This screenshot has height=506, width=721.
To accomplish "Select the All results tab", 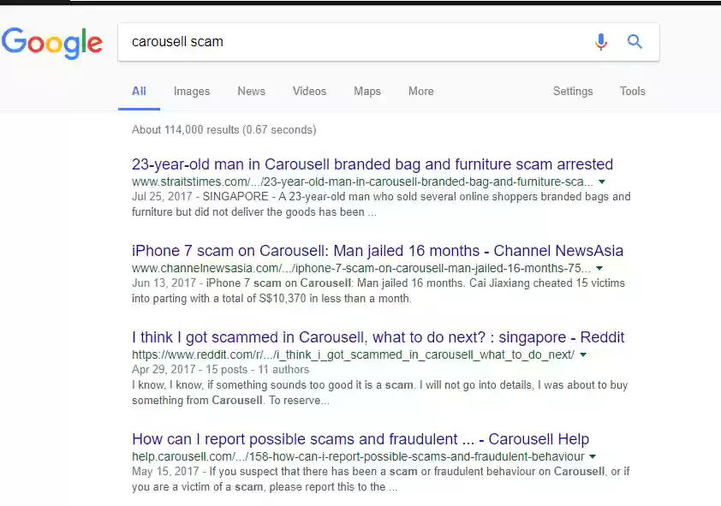I will 139,91.
